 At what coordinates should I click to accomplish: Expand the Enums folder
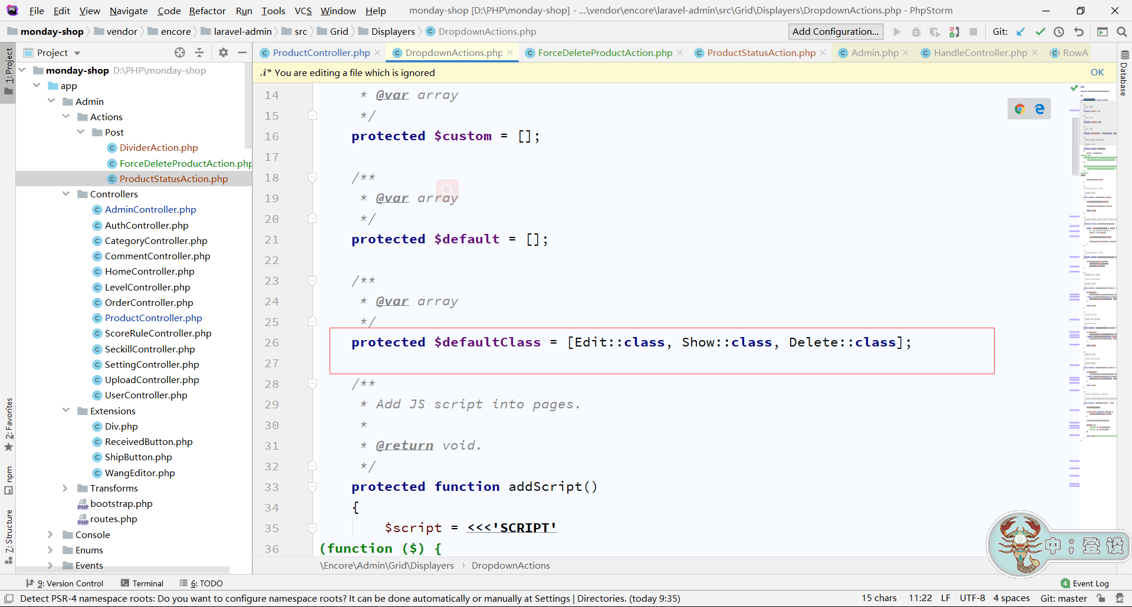(x=51, y=550)
